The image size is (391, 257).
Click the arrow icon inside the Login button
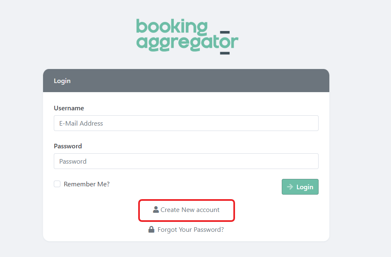(290, 187)
